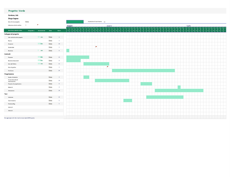The height and width of the screenshot is (177, 230).
Task: Click the 'Avanzamento' column header
Action: point(42,31)
